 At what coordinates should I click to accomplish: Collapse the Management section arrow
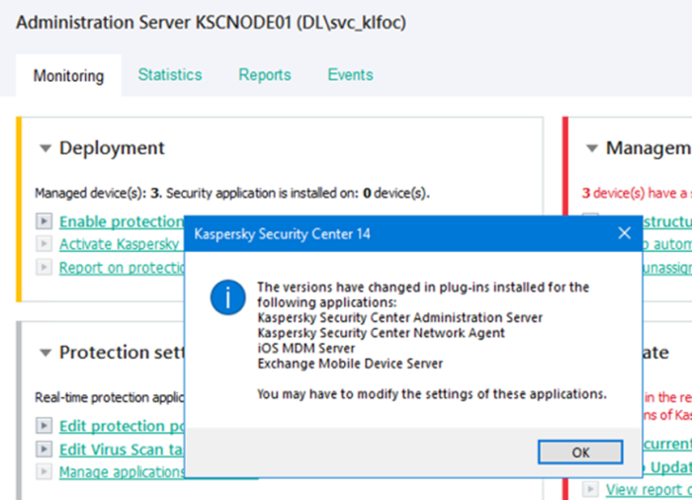591,148
